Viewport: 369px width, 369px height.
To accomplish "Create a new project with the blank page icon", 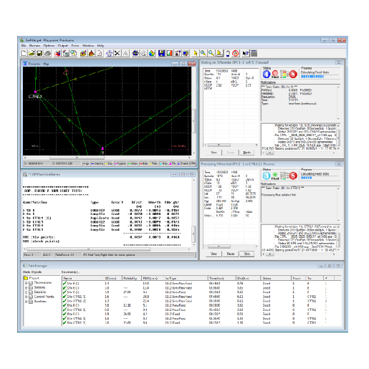I will pyautogui.click(x=24, y=53).
